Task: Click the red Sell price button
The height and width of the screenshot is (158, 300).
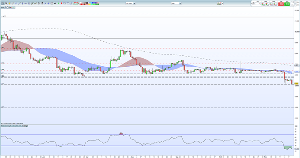Action: [281, 4]
